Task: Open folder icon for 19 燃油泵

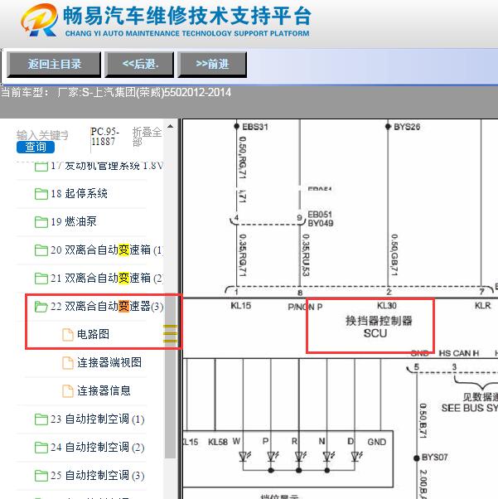Action: pyautogui.click(x=41, y=222)
